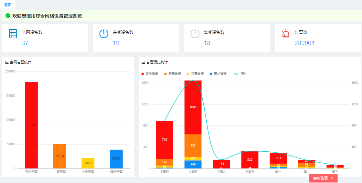Click red segment 716 of 上周四 bar
The height and width of the screenshot is (183, 362).
tap(165, 140)
